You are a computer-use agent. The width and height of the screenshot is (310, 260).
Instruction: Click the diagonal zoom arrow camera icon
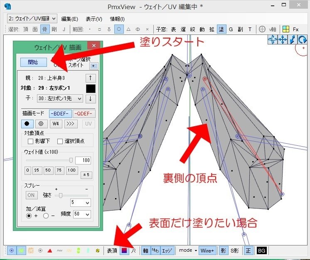coord(293,39)
